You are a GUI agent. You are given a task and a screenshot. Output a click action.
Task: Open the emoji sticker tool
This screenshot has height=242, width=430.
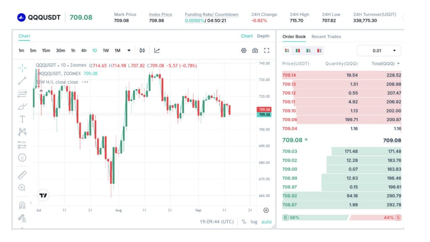click(x=22, y=157)
